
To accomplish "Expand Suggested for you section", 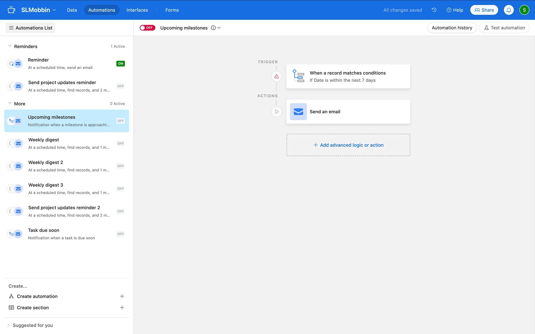I will click(8, 325).
